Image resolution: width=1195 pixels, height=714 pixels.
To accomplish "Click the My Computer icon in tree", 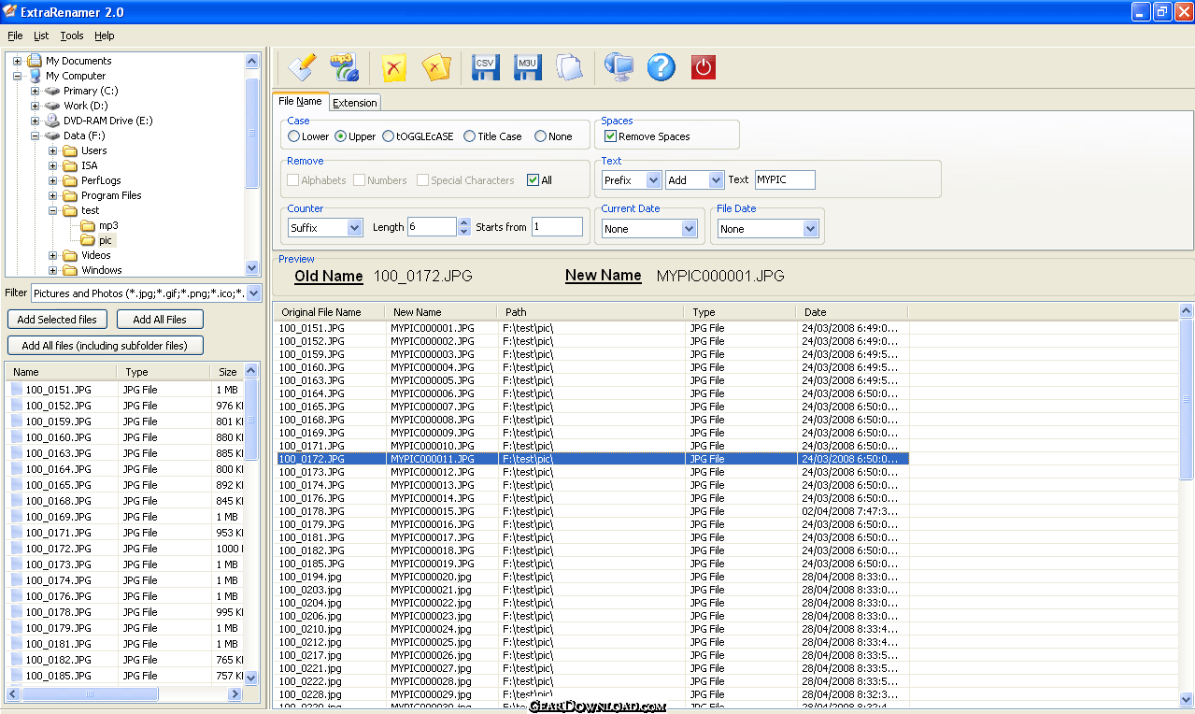I will [x=35, y=76].
